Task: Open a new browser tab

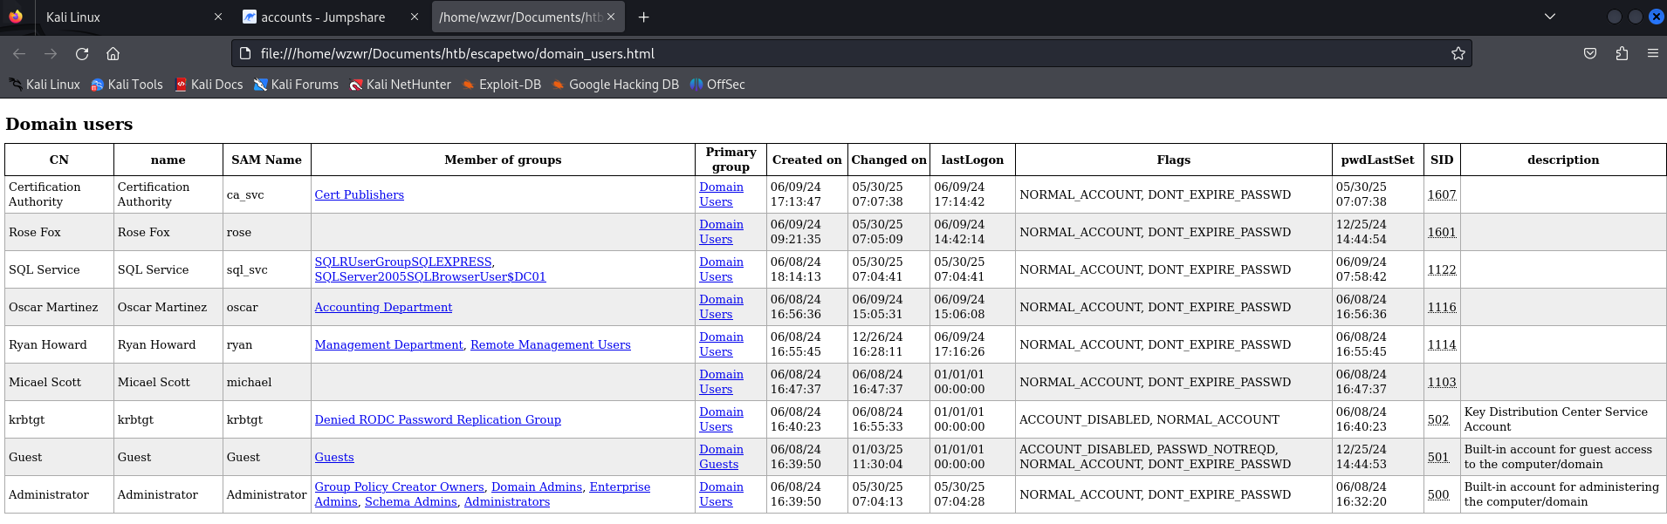Action: (x=643, y=17)
